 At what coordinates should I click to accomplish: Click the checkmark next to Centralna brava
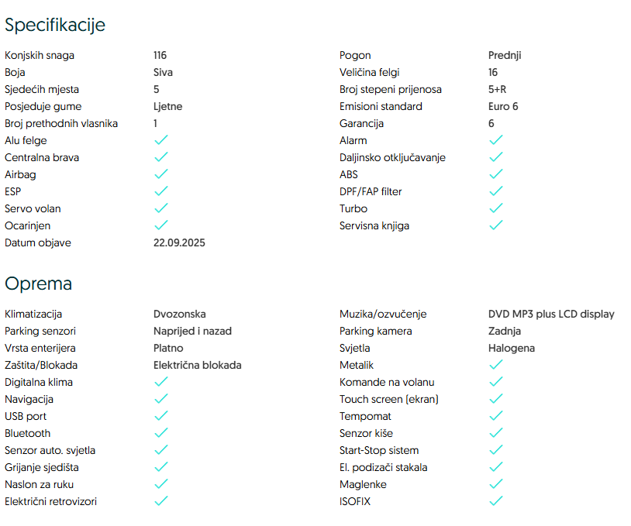point(161,157)
